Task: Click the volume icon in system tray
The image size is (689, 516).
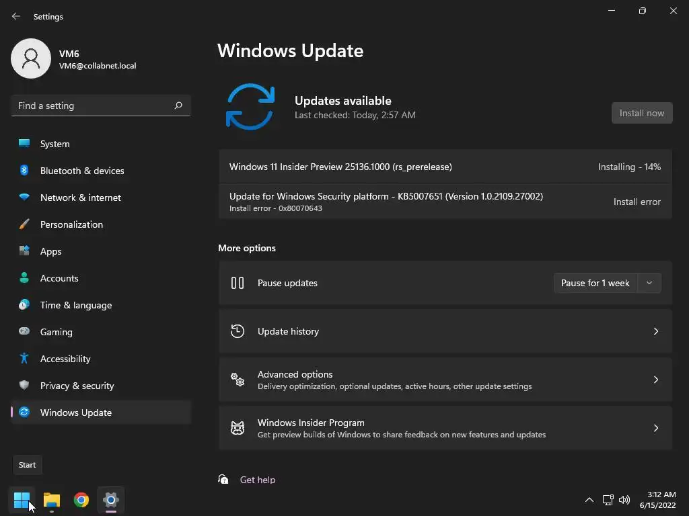Action: tap(624, 500)
